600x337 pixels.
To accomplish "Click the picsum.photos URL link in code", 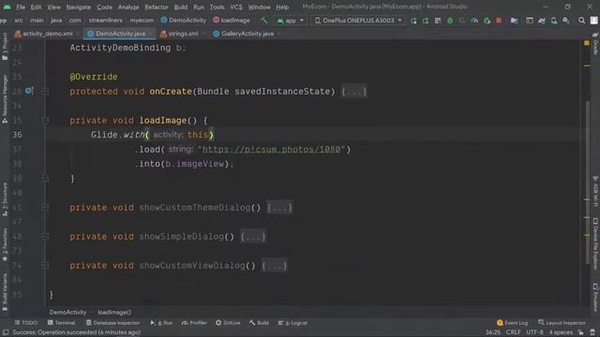I will (x=271, y=150).
